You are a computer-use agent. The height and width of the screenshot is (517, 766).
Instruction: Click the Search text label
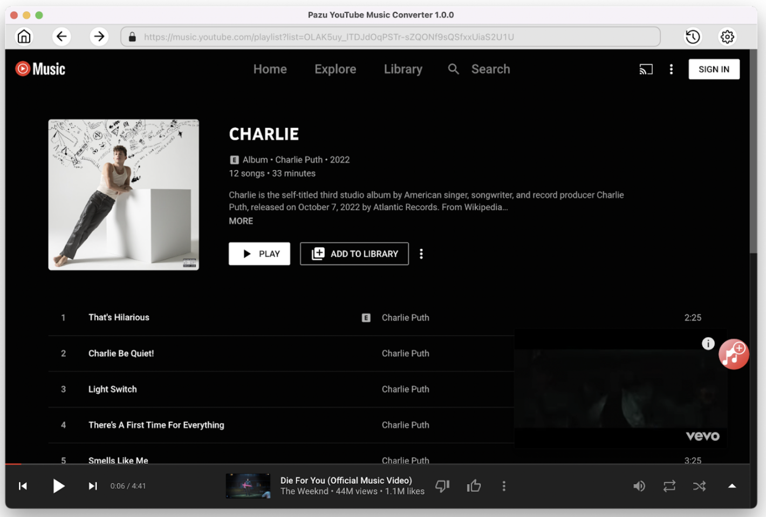click(490, 69)
